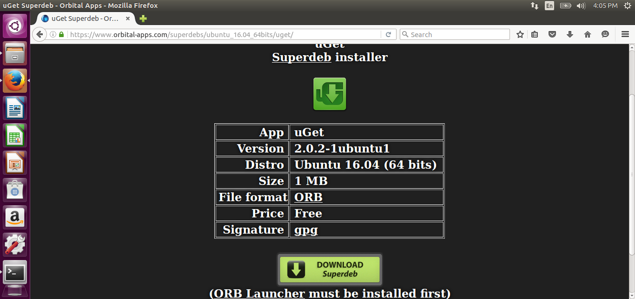Open the sound volume indicator menu
Viewport: 635px width, 299px height.
tap(581, 6)
